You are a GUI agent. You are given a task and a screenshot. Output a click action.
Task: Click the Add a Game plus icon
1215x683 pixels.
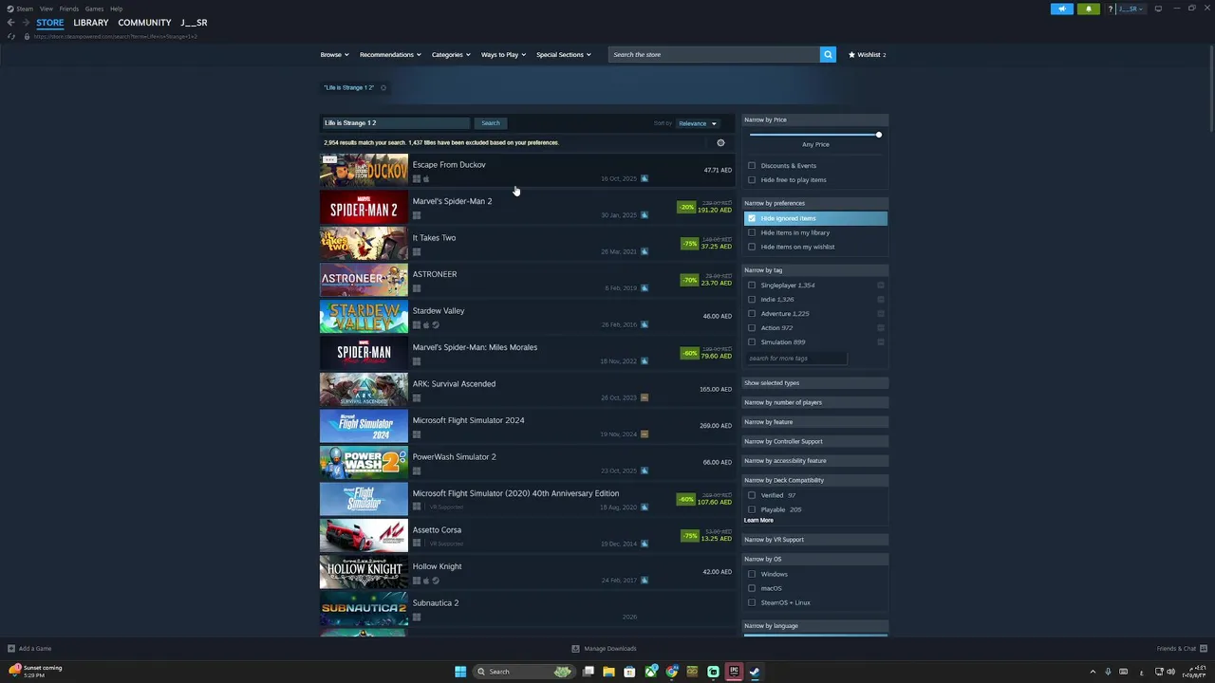tap(11, 649)
